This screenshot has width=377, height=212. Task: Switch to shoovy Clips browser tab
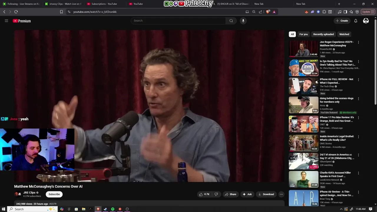[x=63, y=4]
